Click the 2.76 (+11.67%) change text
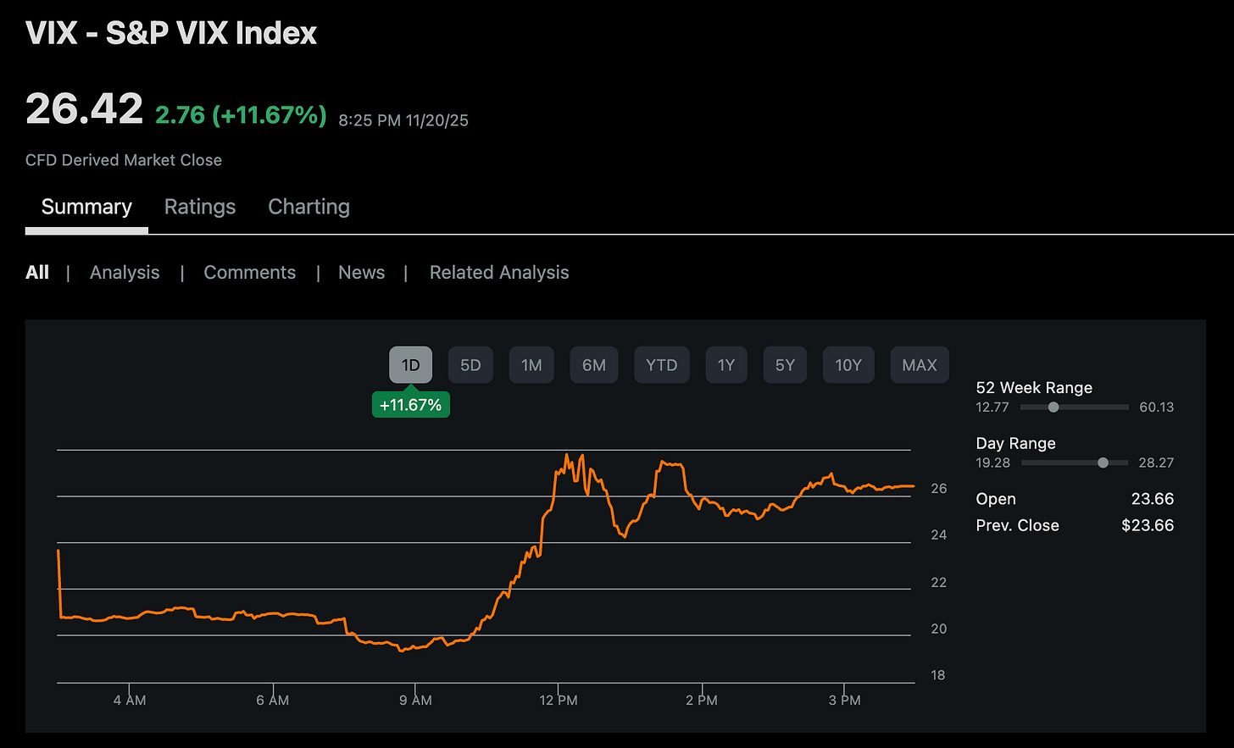The image size is (1234, 748). point(241,114)
